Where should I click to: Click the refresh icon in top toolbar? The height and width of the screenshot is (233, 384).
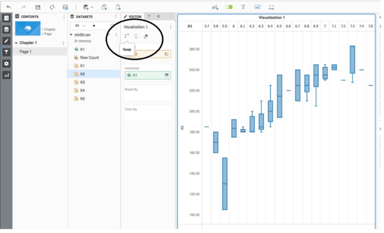point(52,7)
